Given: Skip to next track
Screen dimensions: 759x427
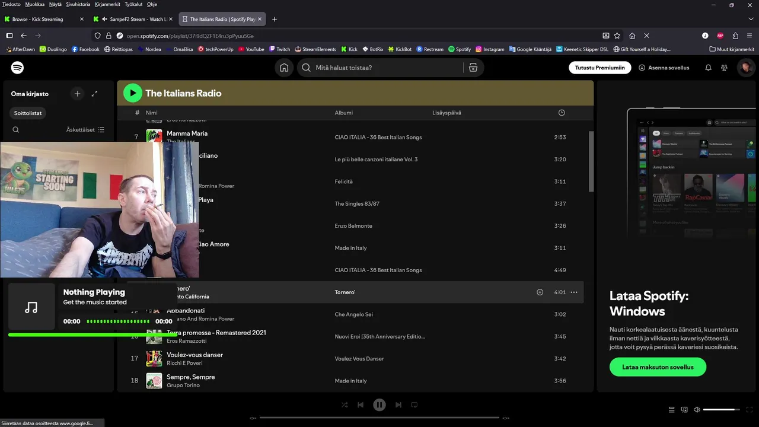Looking at the screenshot, I should (398, 405).
